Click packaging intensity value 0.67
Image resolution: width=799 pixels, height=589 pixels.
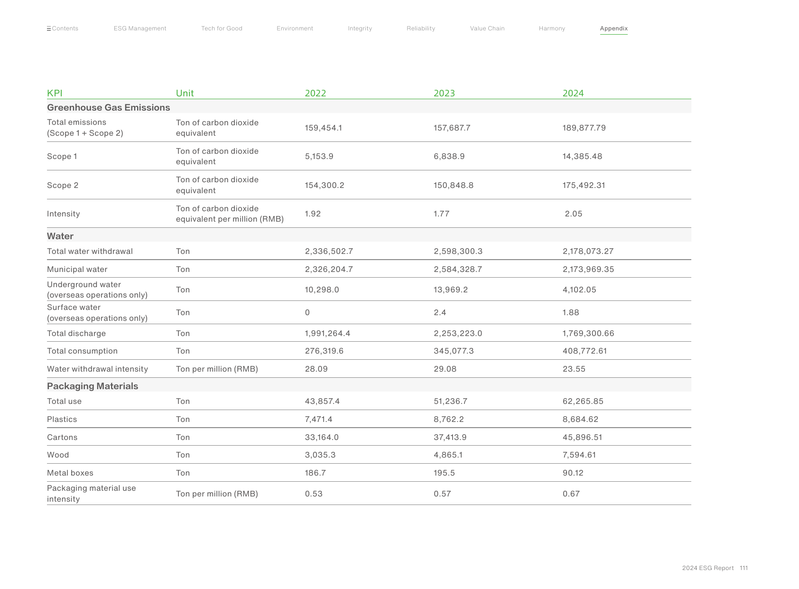pos(571,494)
